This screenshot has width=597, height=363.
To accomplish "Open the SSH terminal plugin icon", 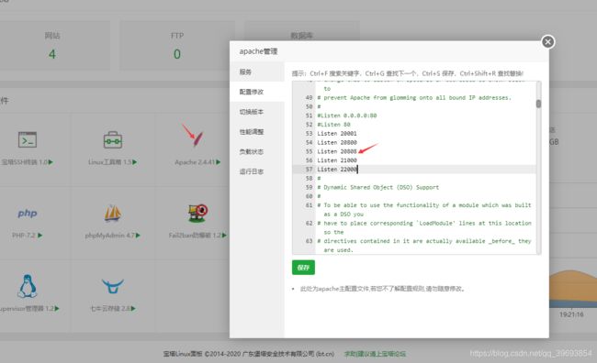I will click(x=28, y=139).
